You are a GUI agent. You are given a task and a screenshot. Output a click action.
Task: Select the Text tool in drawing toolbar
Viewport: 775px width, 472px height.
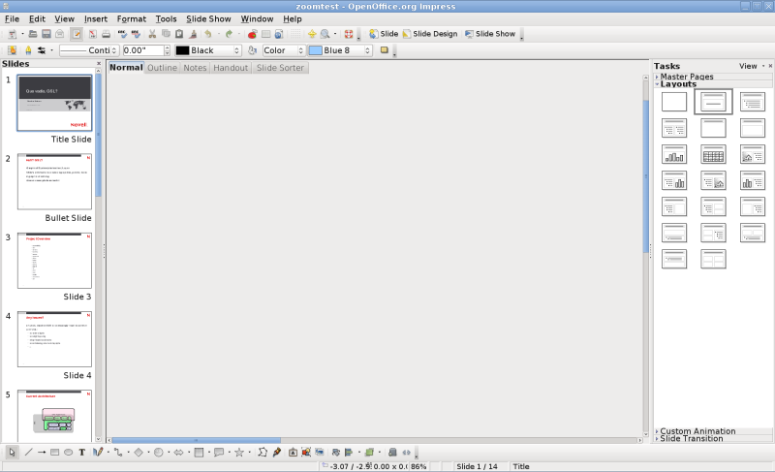82,452
